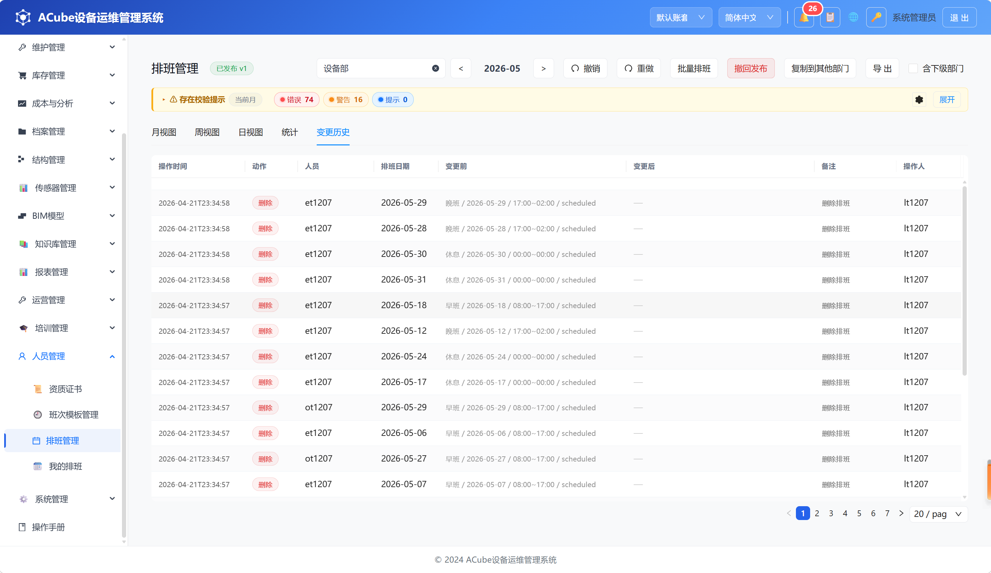
Task: Switch to the 统计 tab
Action: [x=290, y=133]
